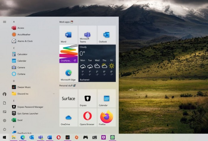Open the Bucharest weather live tile
The image size is (208, 141).
point(97,63)
